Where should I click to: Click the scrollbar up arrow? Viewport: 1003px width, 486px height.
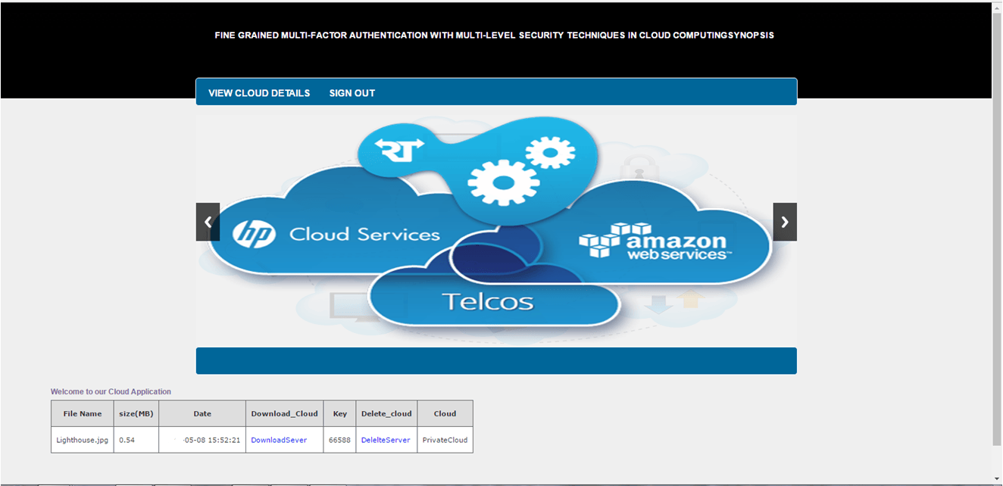996,7
